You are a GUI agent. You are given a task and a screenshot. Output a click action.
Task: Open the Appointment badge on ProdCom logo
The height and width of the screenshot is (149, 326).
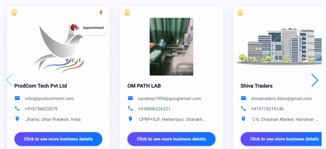[x=87, y=28]
